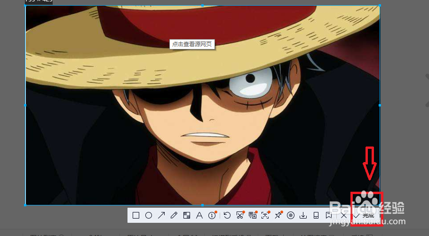
Task: Select the pencil brush tool
Action: coord(174,215)
